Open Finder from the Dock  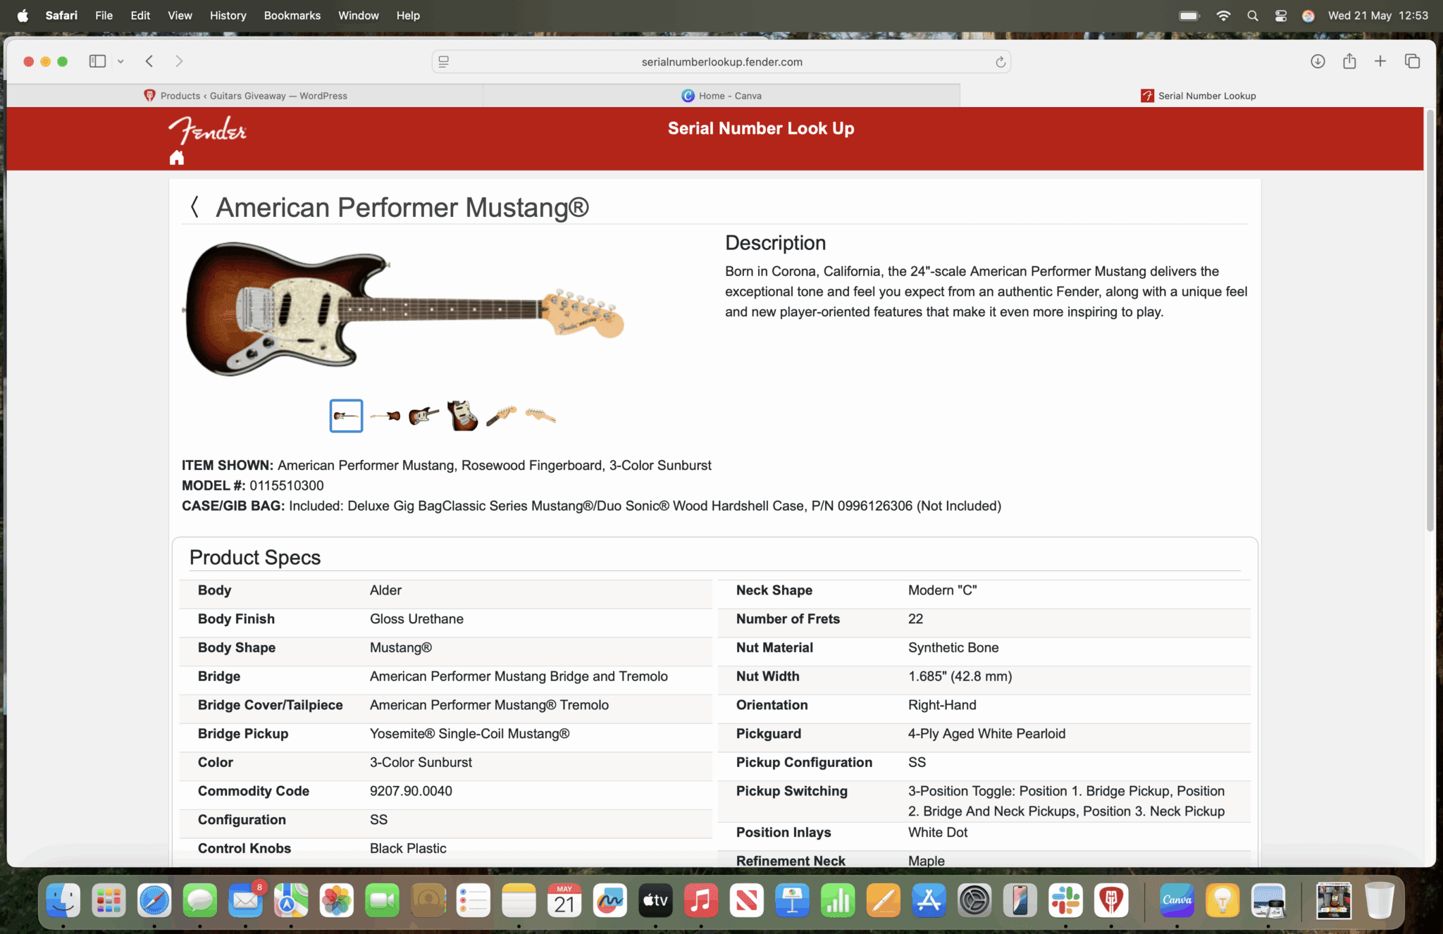(63, 900)
